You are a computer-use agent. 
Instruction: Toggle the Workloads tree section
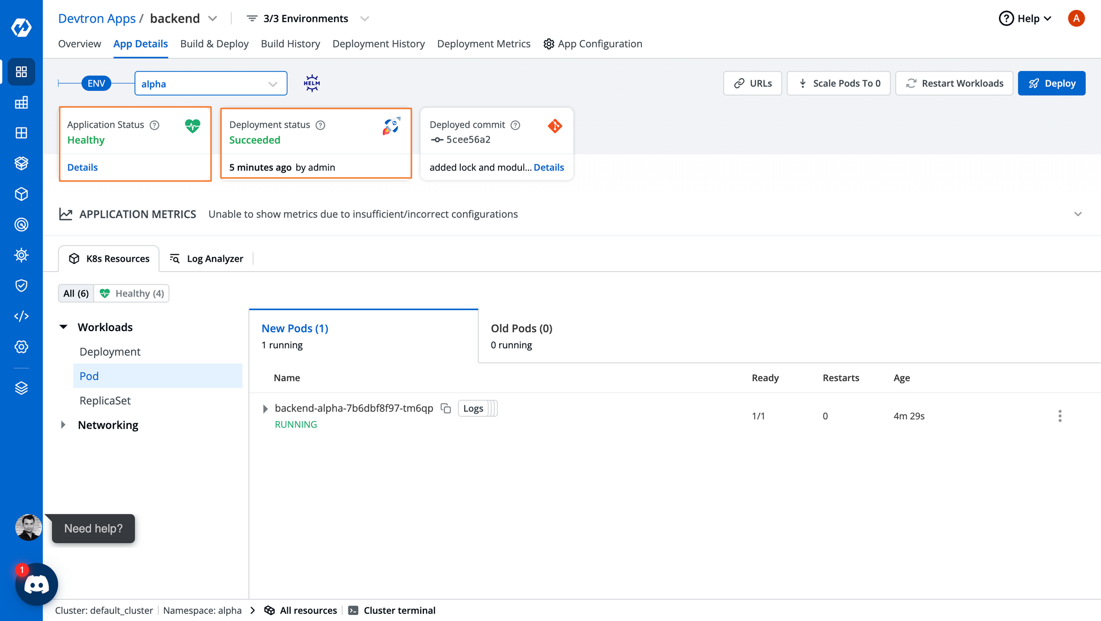[x=63, y=326]
